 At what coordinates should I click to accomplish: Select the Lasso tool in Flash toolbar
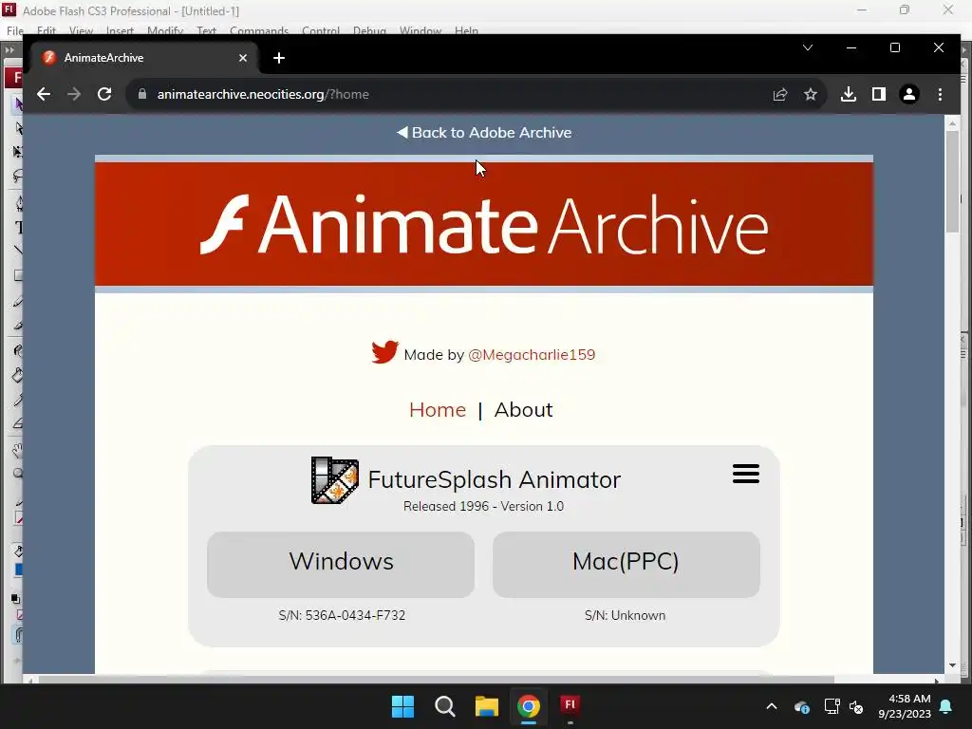tap(18, 177)
